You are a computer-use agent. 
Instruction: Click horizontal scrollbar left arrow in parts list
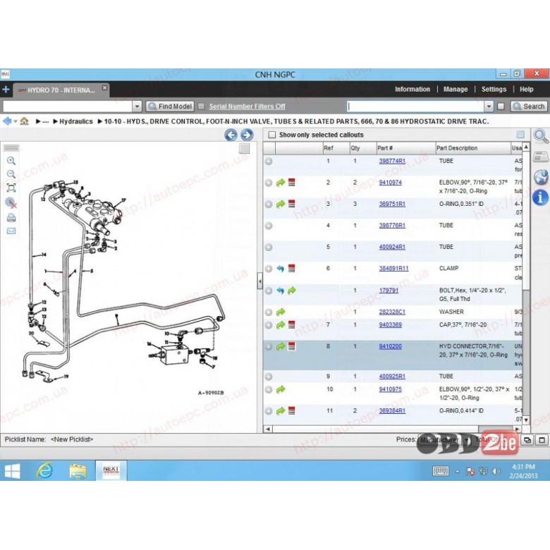[268, 429]
